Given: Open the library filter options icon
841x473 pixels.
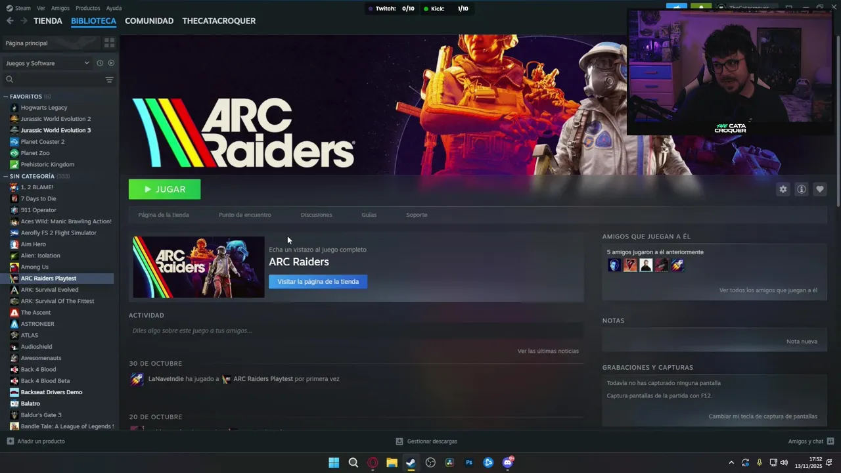Looking at the screenshot, I should pos(109,79).
